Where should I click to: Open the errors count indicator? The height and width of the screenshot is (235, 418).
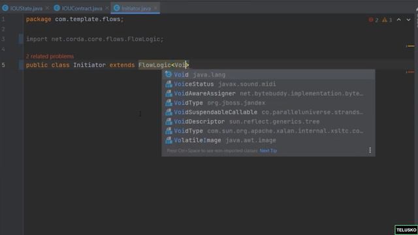(374, 20)
